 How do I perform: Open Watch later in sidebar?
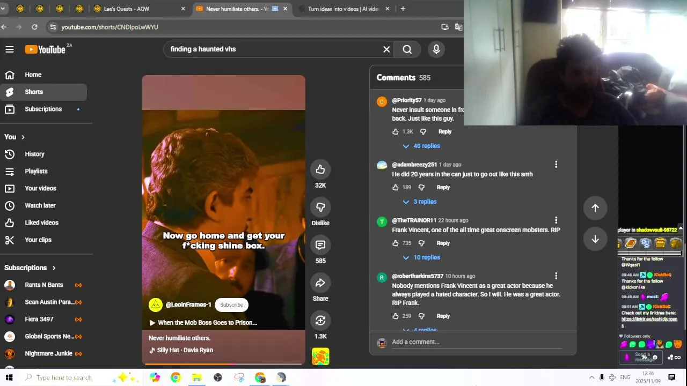click(43, 205)
